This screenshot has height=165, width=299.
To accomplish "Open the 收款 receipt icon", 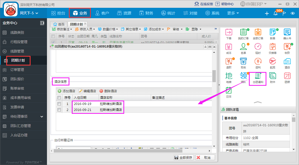I will (x=287, y=49).
